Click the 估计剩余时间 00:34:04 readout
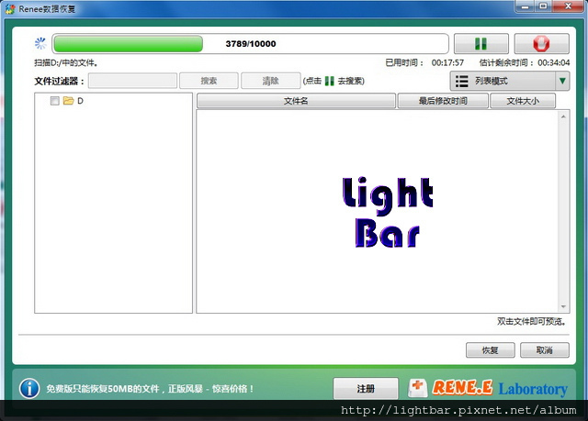Image resolution: width=588 pixels, height=421 pixels. 525,62
